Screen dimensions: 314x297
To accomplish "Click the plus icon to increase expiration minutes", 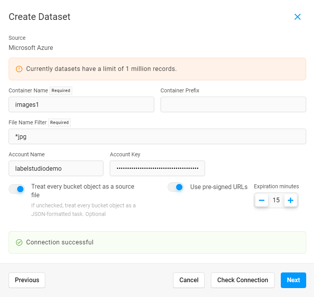I will tap(291, 200).
